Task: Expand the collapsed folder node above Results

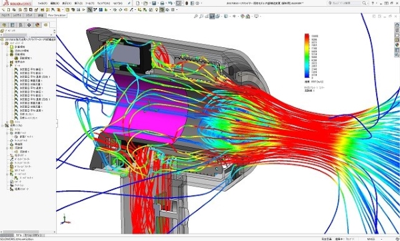Action: [7, 122]
